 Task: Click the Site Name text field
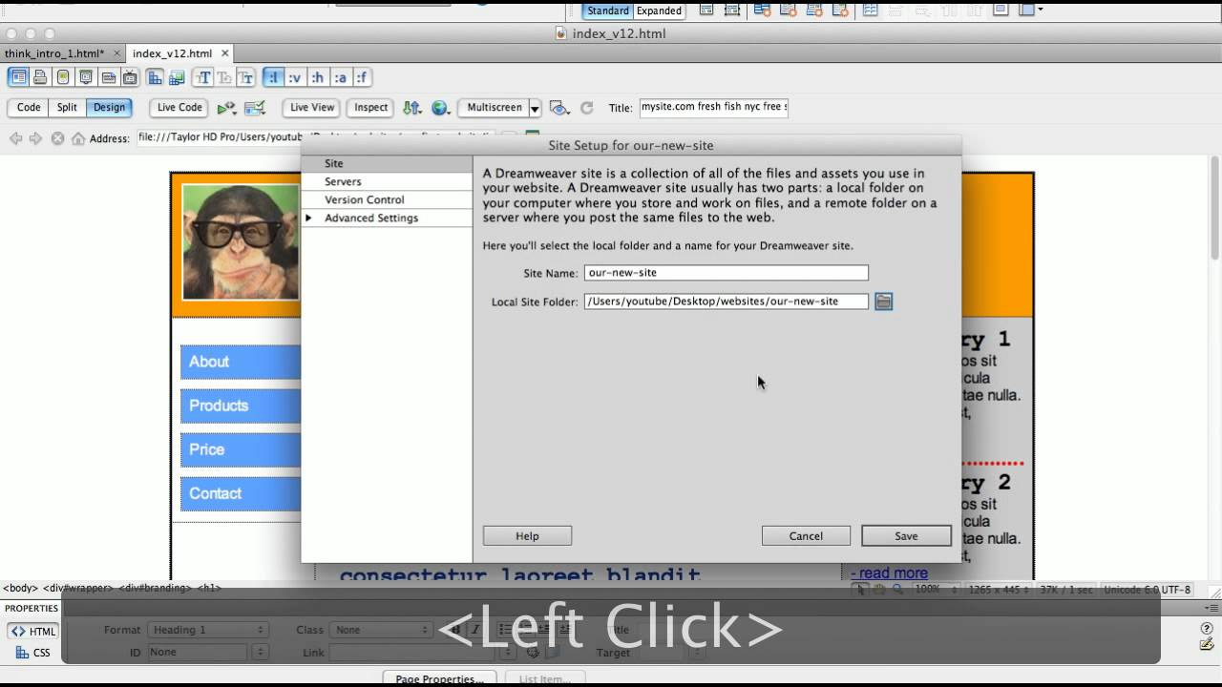(x=727, y=273)
